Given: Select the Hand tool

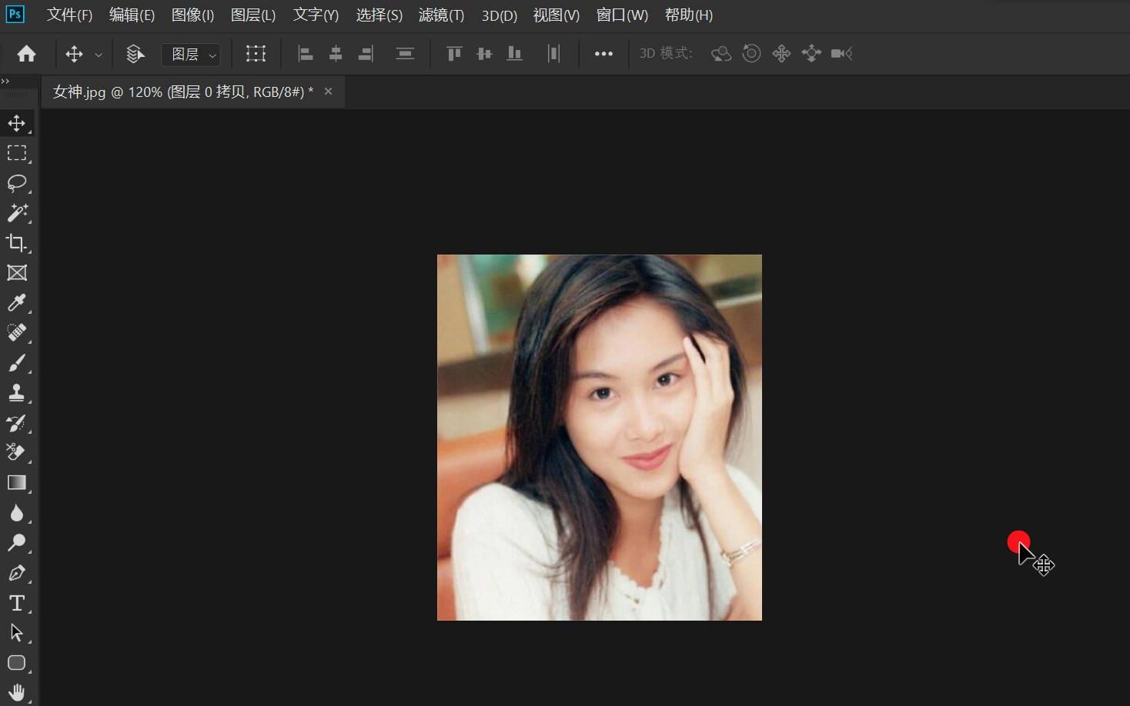Looking at the screenshot, I should [x=16, y=692].
